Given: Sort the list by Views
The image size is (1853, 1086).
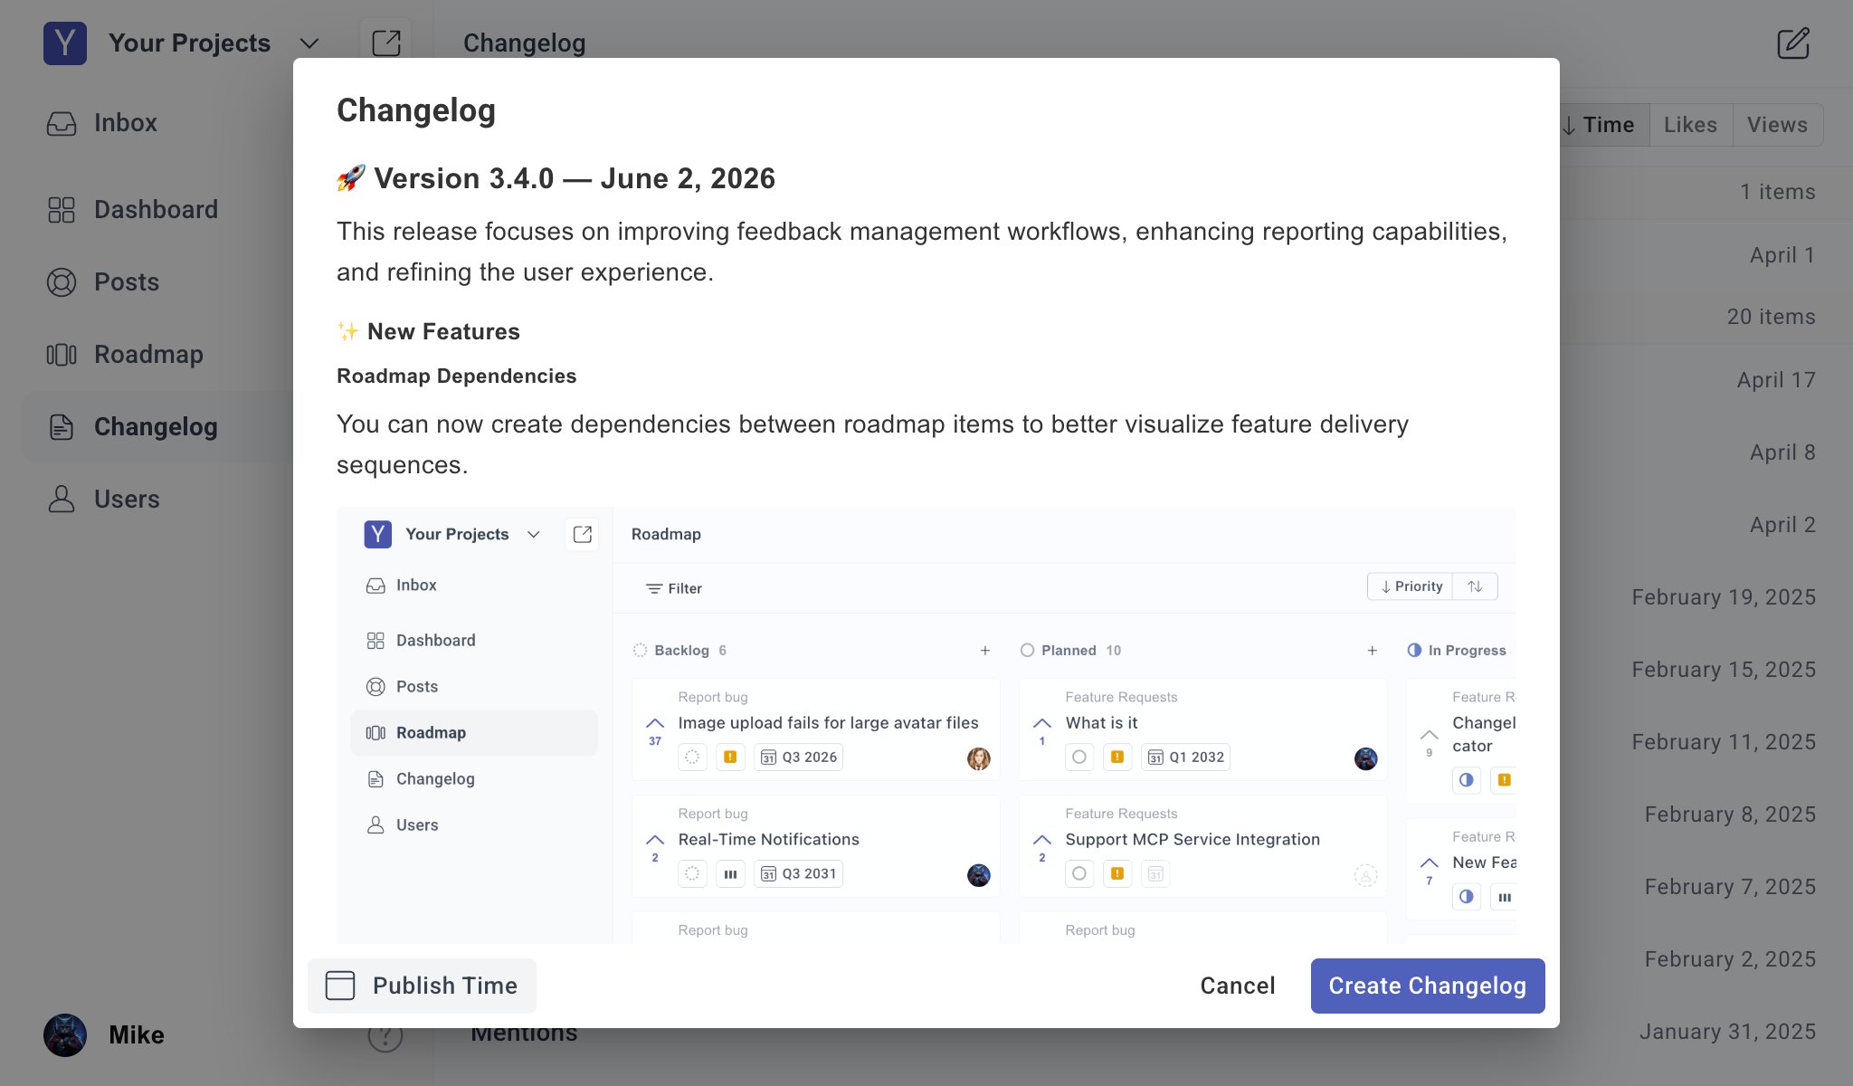Looking at the screenshot, I should coord(1777,125).
